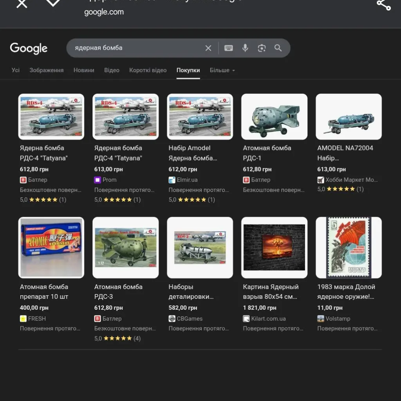
Task: Submit search with magnifier icon
Action: (278, 48)
